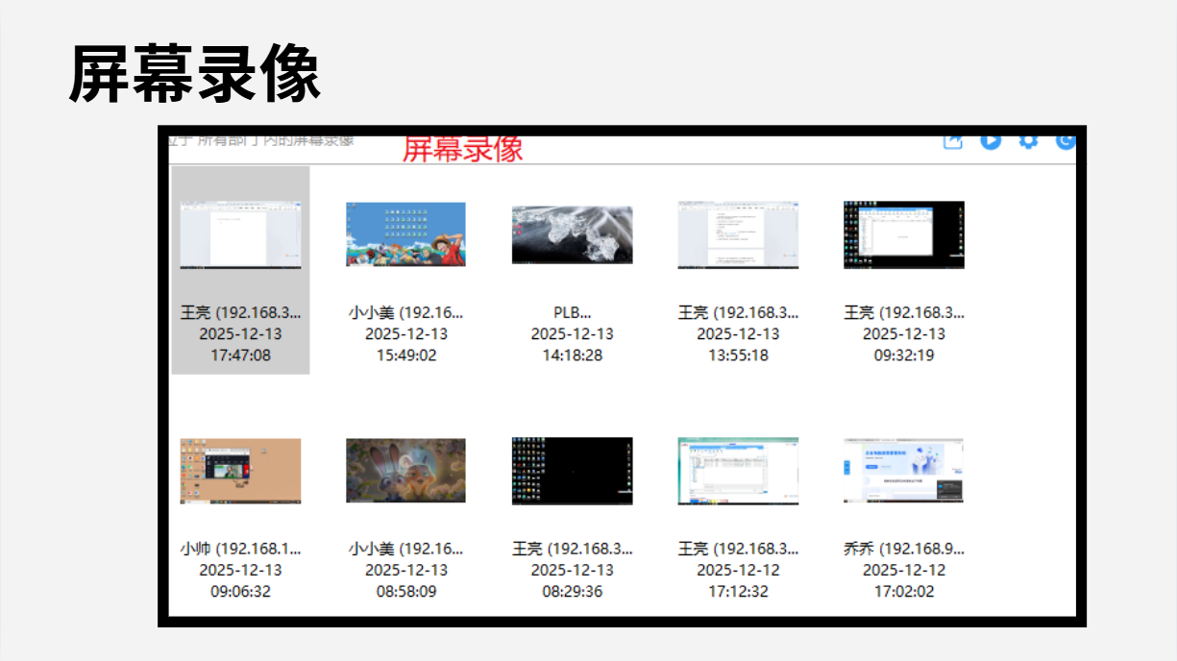Viewport: 1177px width, 661px height.
Task: Open 小小美 recording thumbnail from 15:49:02
Action: (405, 234)
